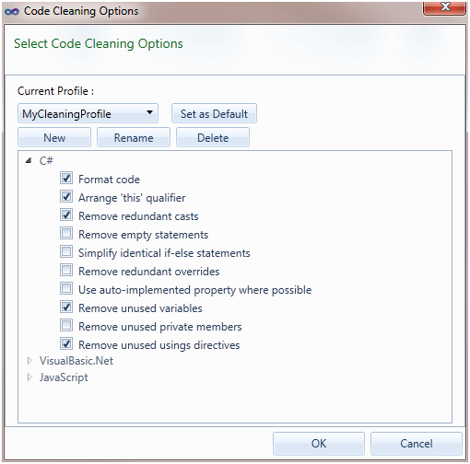The image size is (470, 464).
Task: Open the MyCleaningProfile dropdown
Action: [x=88, y=113]
